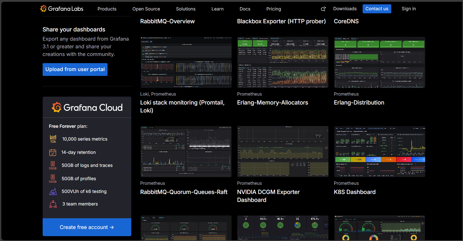
Task: Click Prometheus label above K8S Dashboard
Action: [x=346, y=183]
